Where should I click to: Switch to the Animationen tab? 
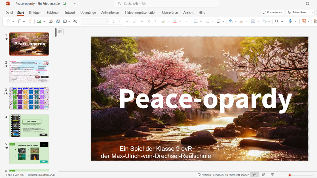point(110,12)
